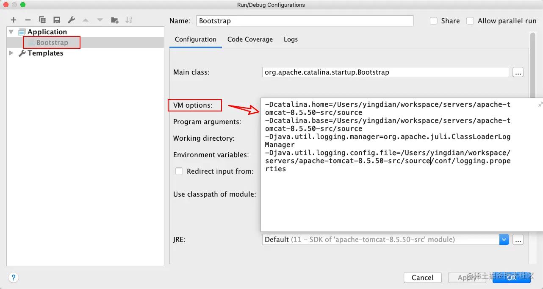
Task: Click the Templates wrench icon in tree
Action: [x=22, y=53]
